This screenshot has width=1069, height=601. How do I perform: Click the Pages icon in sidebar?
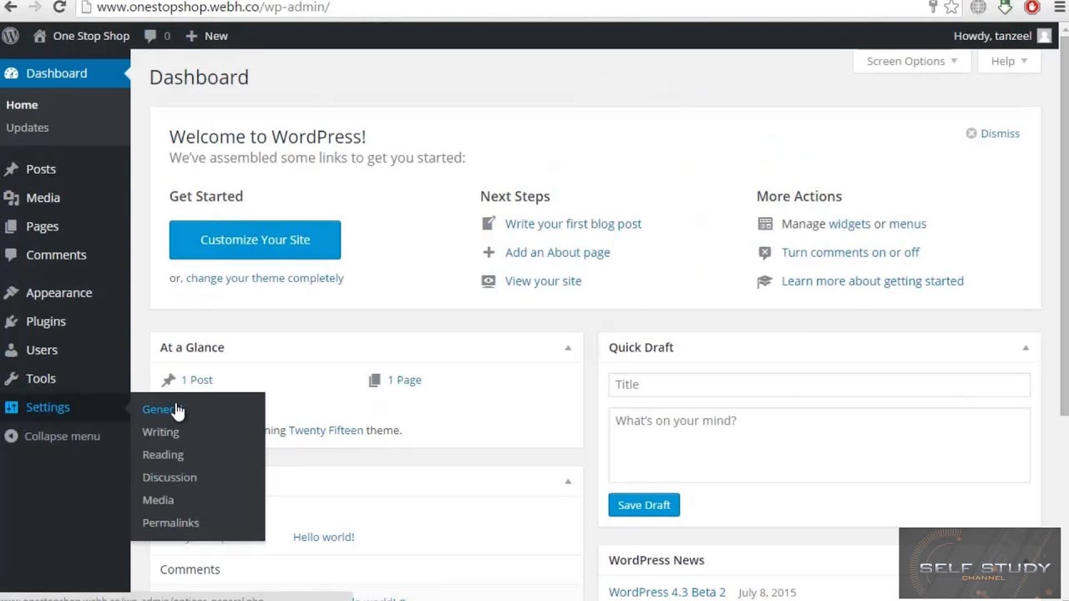(x=11, y=226)
